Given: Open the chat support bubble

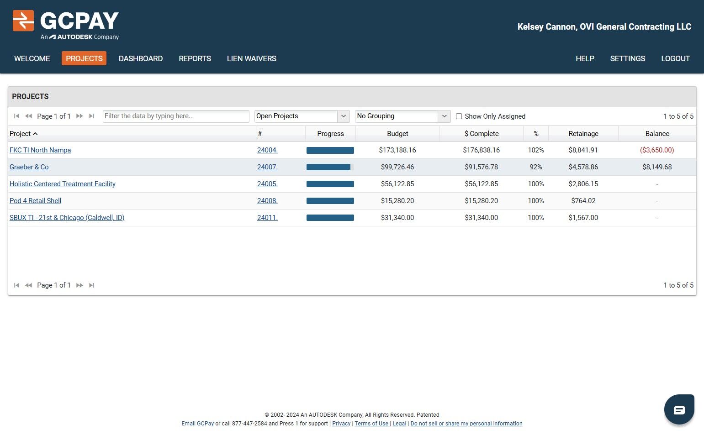Looking at the screenshot, I should pos(679,409).
